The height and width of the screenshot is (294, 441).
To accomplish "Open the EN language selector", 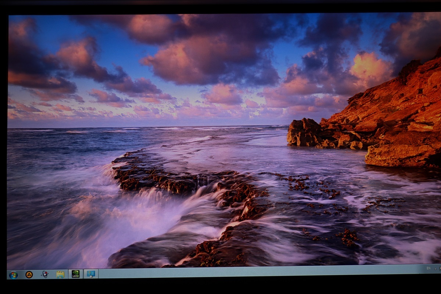I will [x=429, y=268].
